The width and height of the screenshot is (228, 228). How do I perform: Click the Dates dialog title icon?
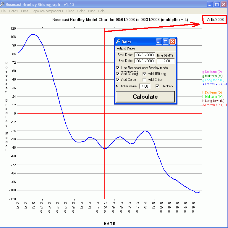point(118,42)
